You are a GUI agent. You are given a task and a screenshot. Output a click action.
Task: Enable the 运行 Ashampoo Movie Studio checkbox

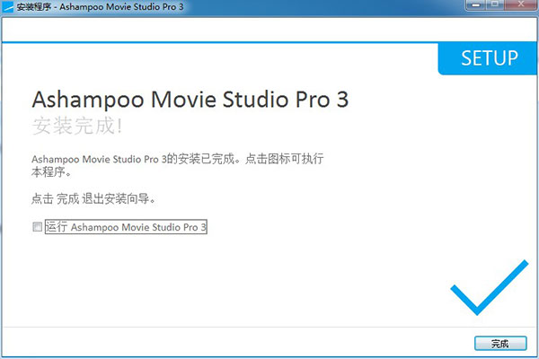point(37,228)
